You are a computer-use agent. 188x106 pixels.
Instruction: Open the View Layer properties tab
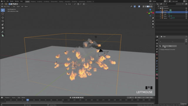pos(157,49)
